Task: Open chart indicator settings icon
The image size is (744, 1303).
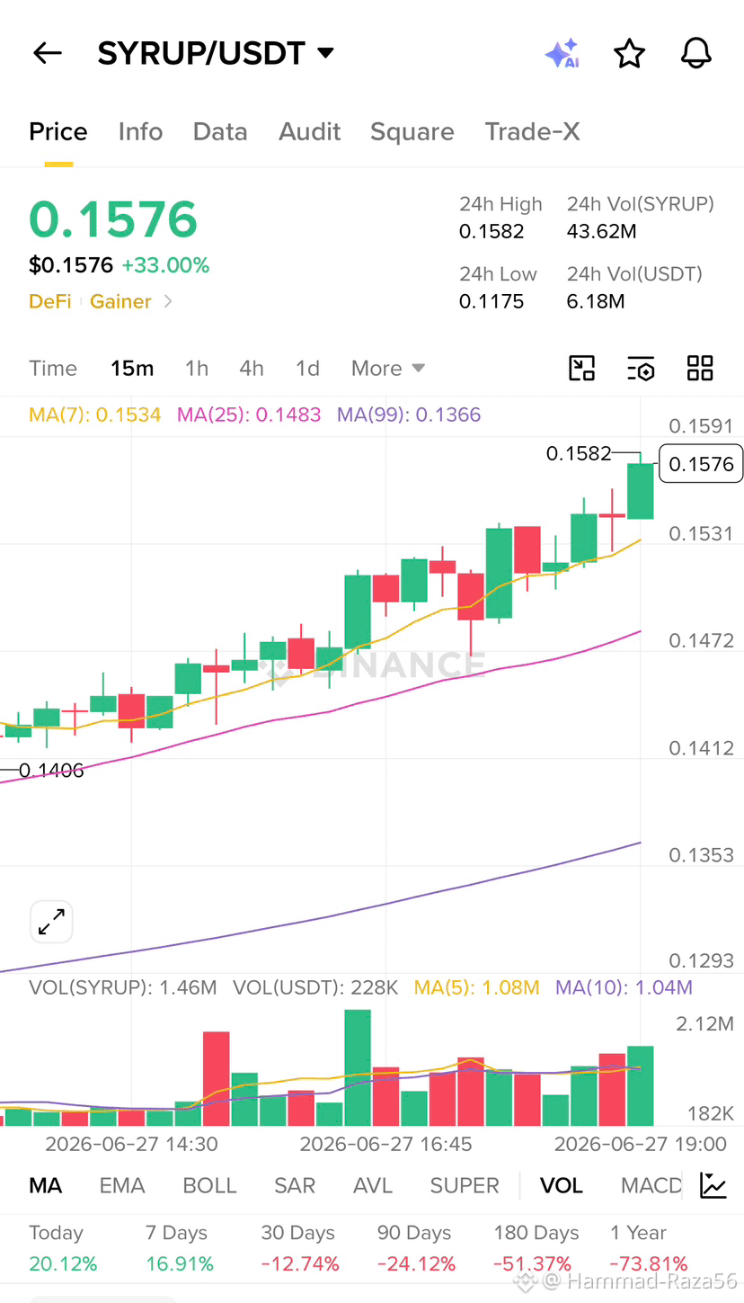Action: pyautogui.click(x=641, y=368)
